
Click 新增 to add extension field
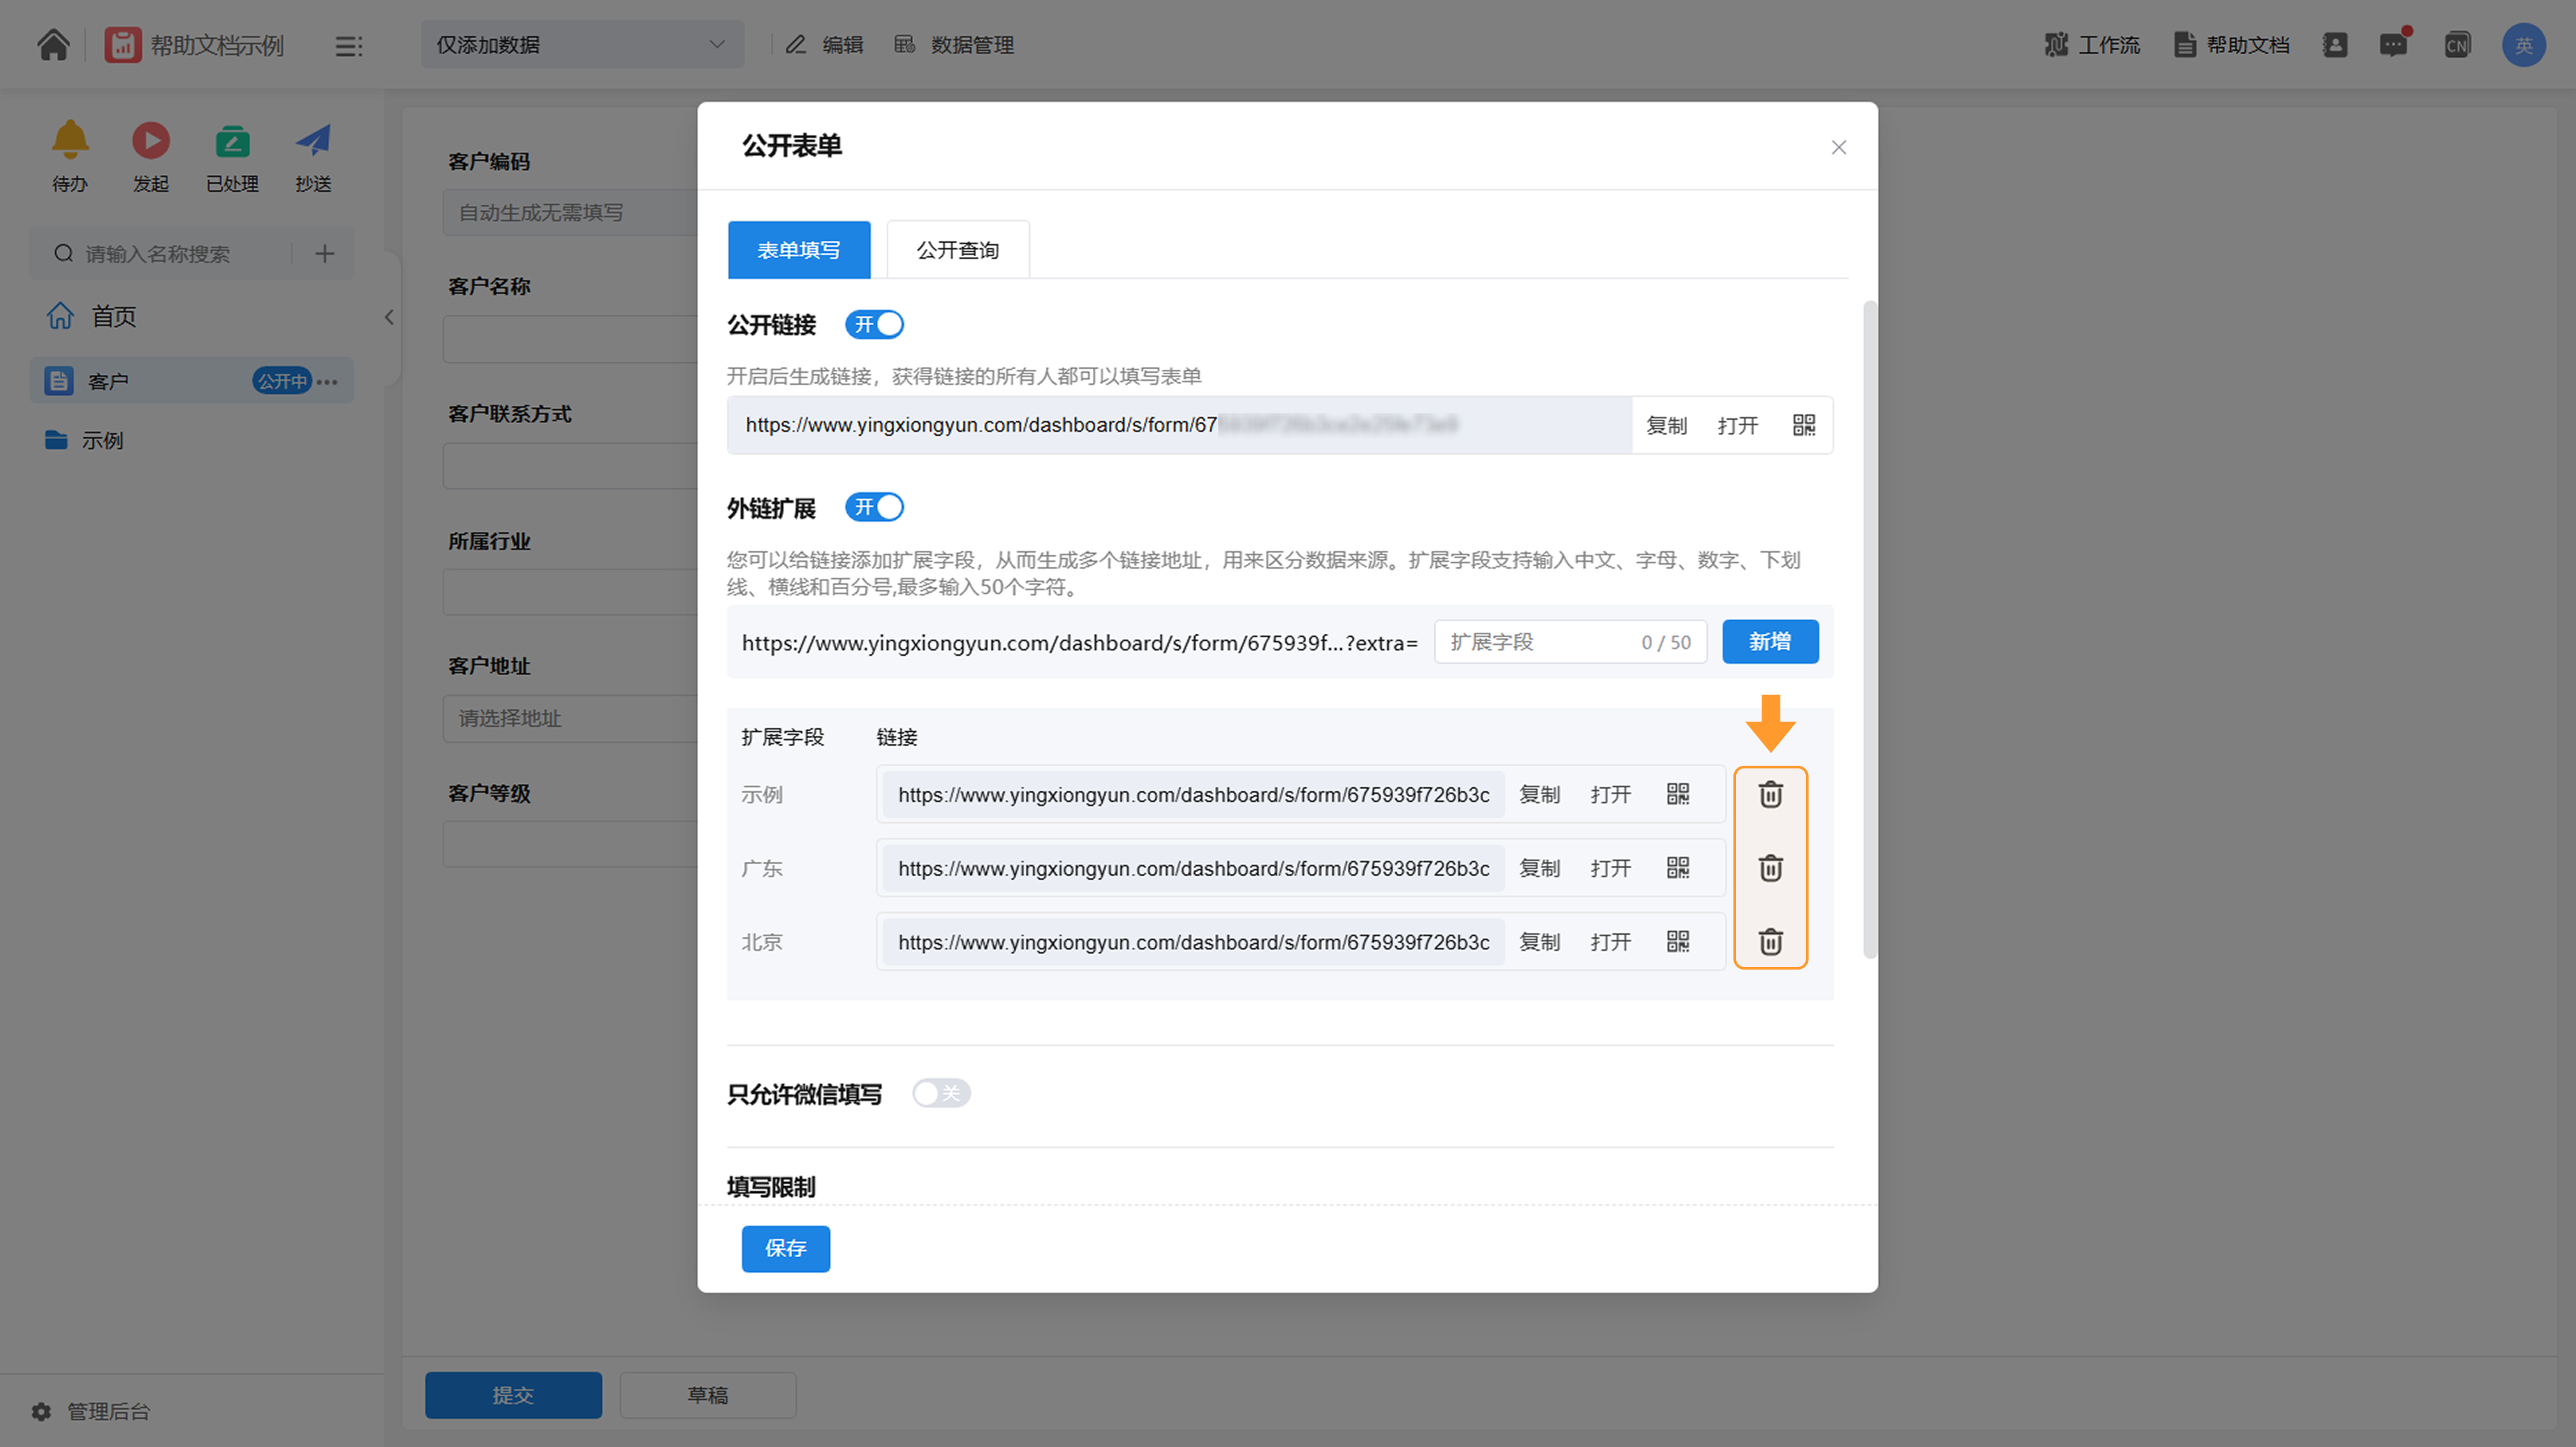(1770, 642)
